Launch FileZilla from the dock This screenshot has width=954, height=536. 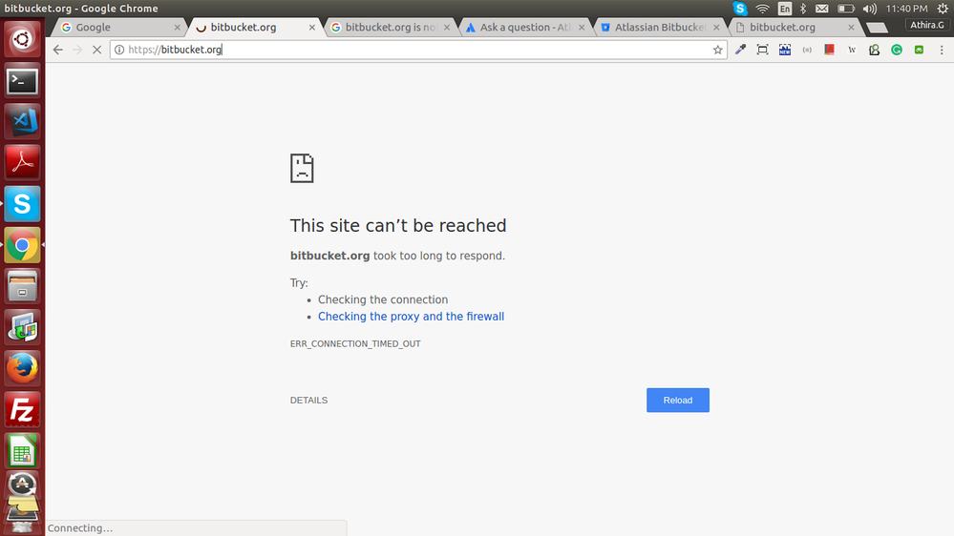point(22,409)
